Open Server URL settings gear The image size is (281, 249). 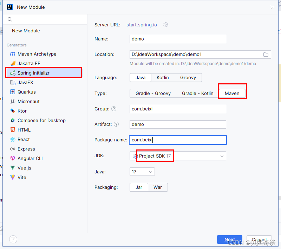[x=166, y=25]
